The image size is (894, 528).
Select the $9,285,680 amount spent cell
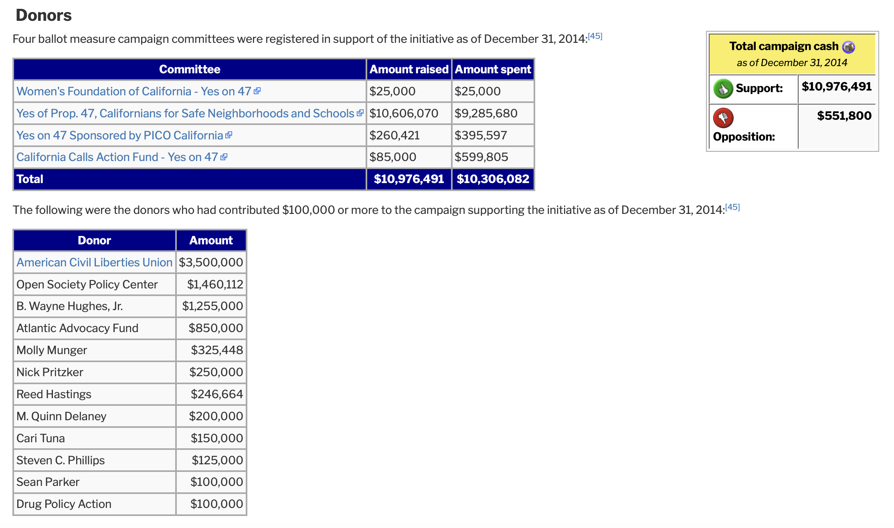[493, 113]
